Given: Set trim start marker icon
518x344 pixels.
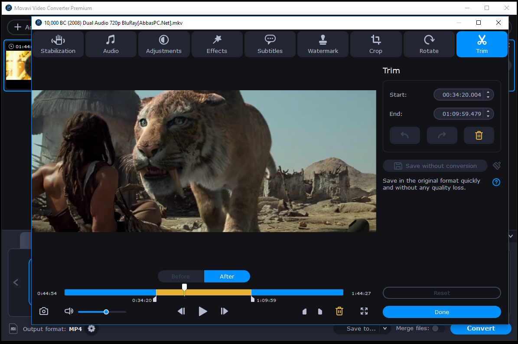Looking at the screenshot, I should pos(305,311).
